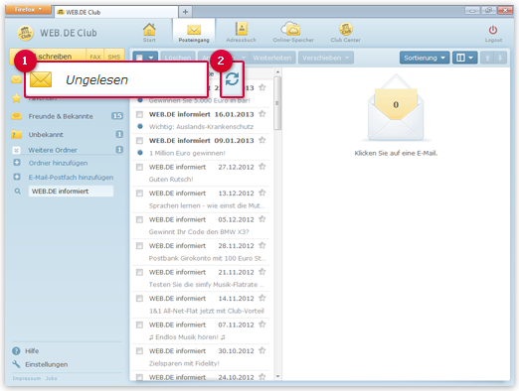Check the email dated 28.11.2012
Image resolution: width=519 pixels, height=391 pixels.
pyautogui.click(x=139, y=246)
